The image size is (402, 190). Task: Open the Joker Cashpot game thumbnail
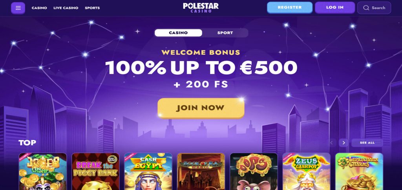pyautogui.click(x=43, y=171)
